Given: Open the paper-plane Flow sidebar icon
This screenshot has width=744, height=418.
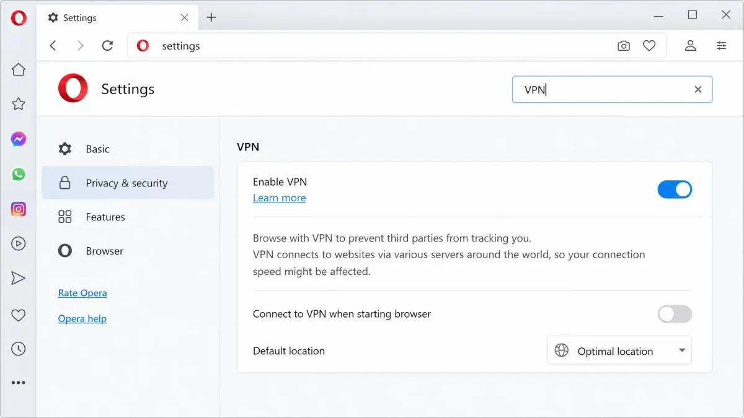Looking at the screenshot, I should point(19,278).
